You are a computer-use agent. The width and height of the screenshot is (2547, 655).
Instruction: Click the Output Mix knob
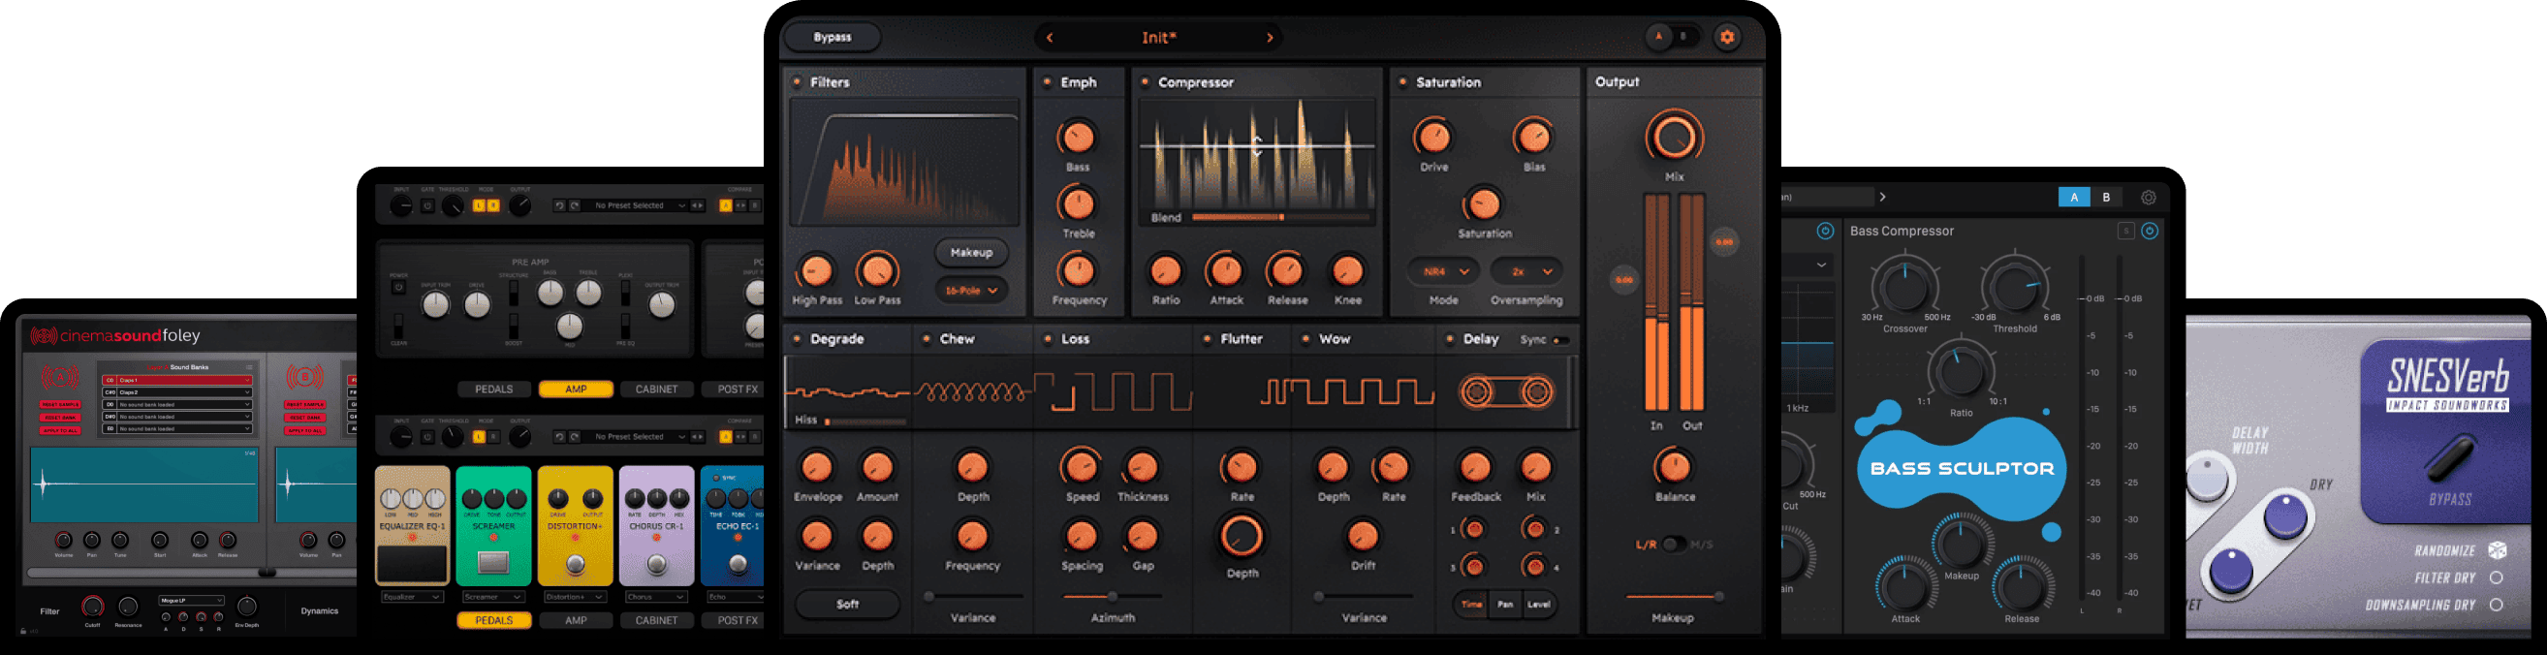tap(1674, 137)
